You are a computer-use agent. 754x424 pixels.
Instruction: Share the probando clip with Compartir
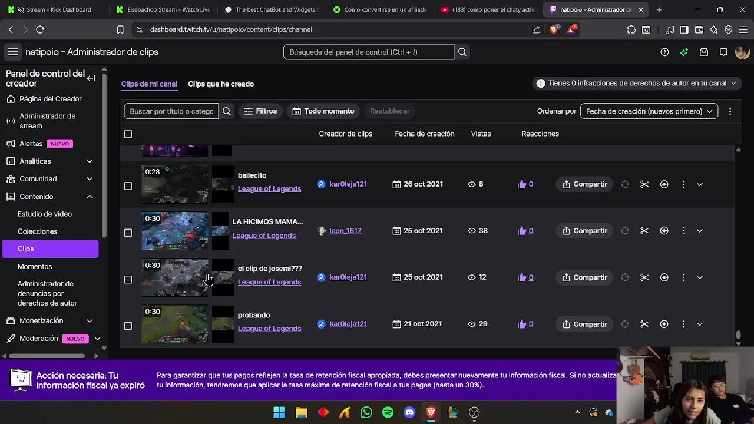(x=584, y=324)
